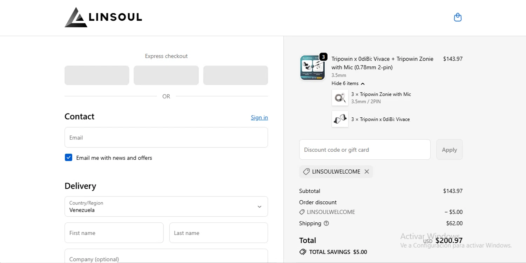Click the middle express checkout button
Viewport: 526px width, 263px height.
pyautogui.click(x=166, y=75)
